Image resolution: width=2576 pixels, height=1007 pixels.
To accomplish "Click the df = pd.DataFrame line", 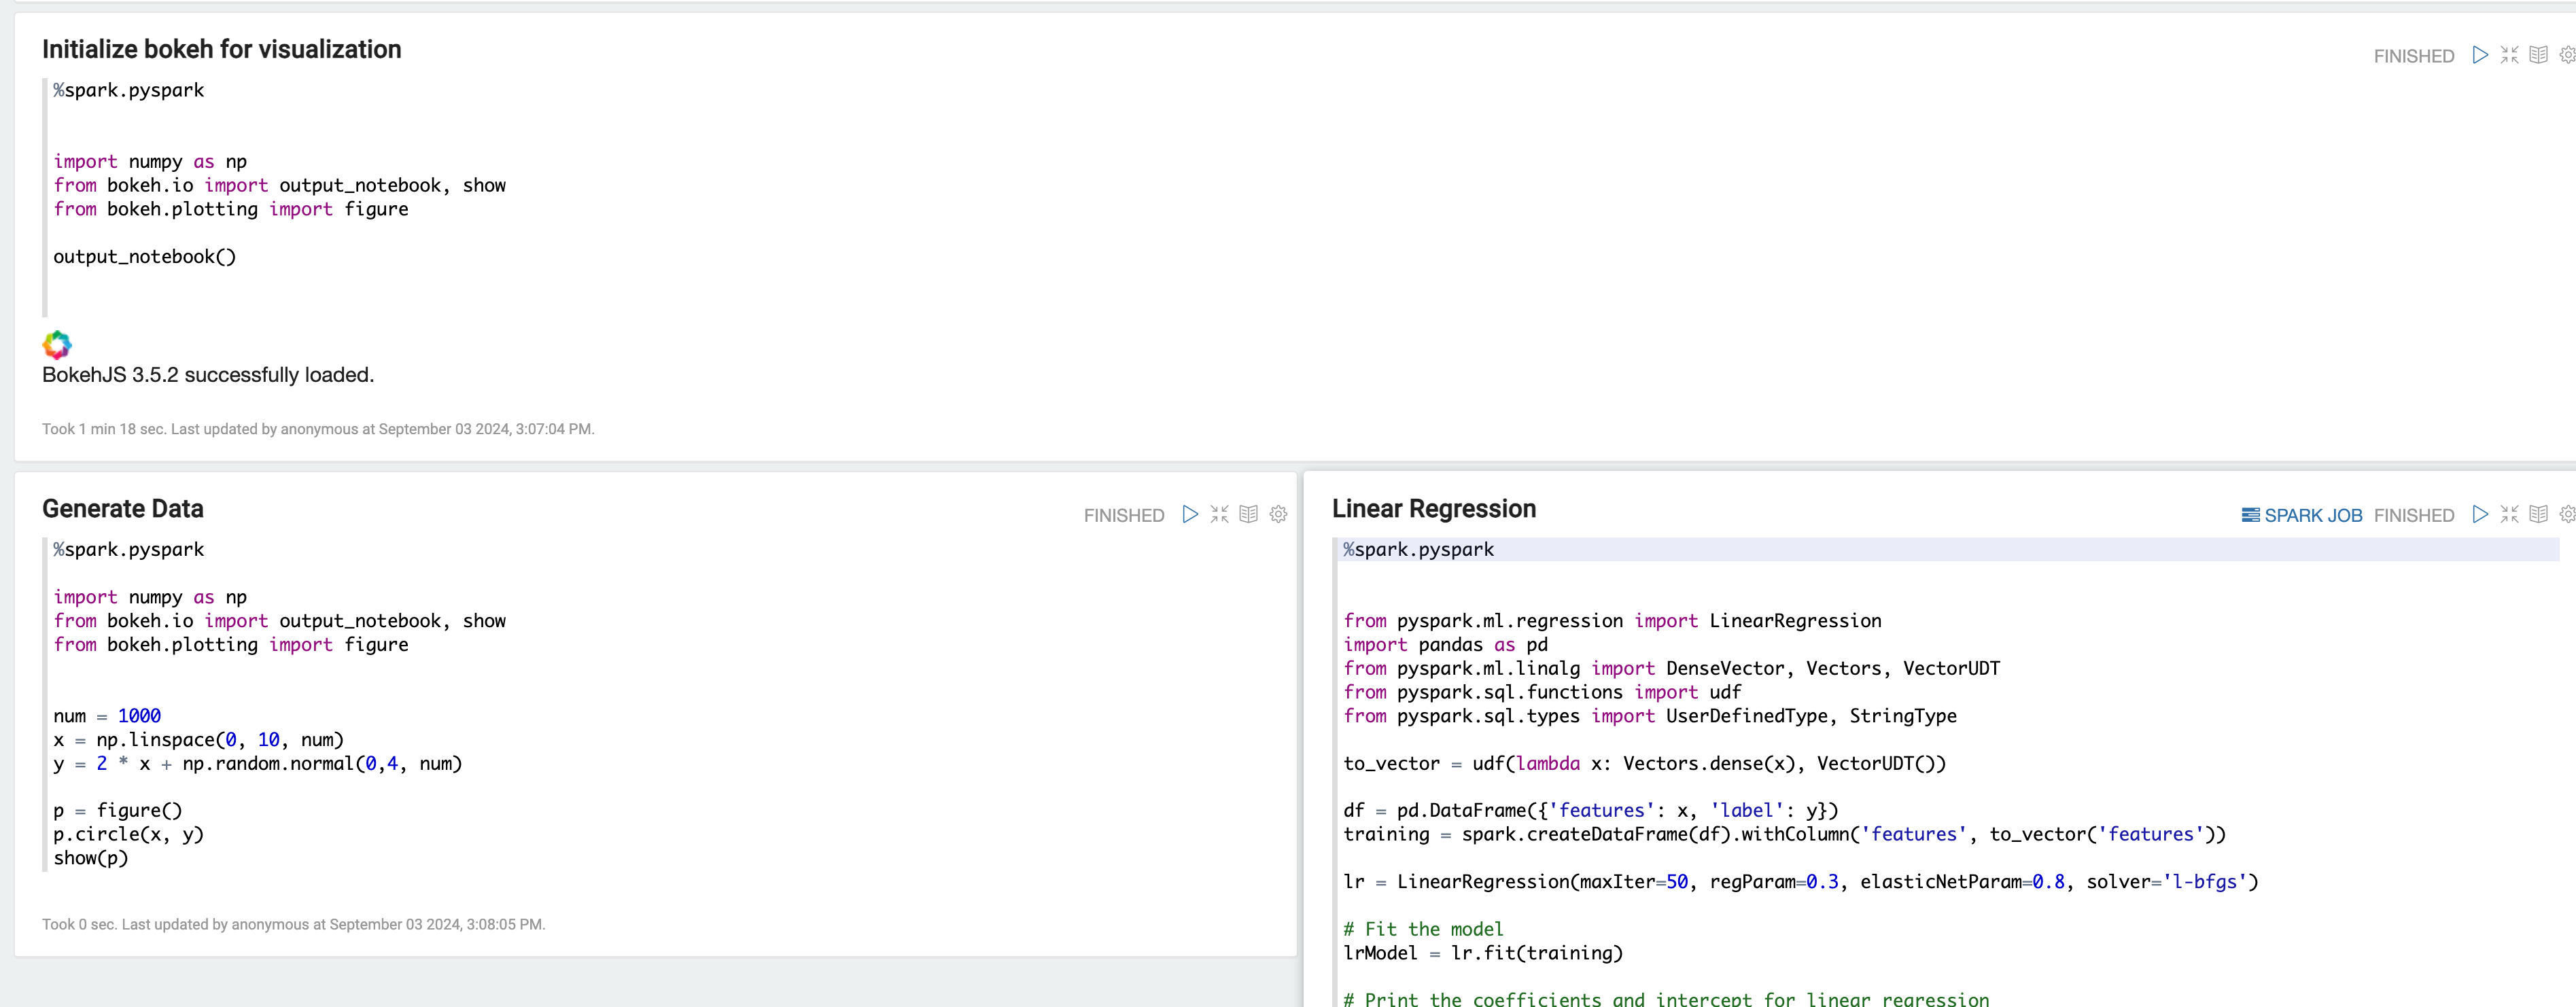I will coord(1591,811).
